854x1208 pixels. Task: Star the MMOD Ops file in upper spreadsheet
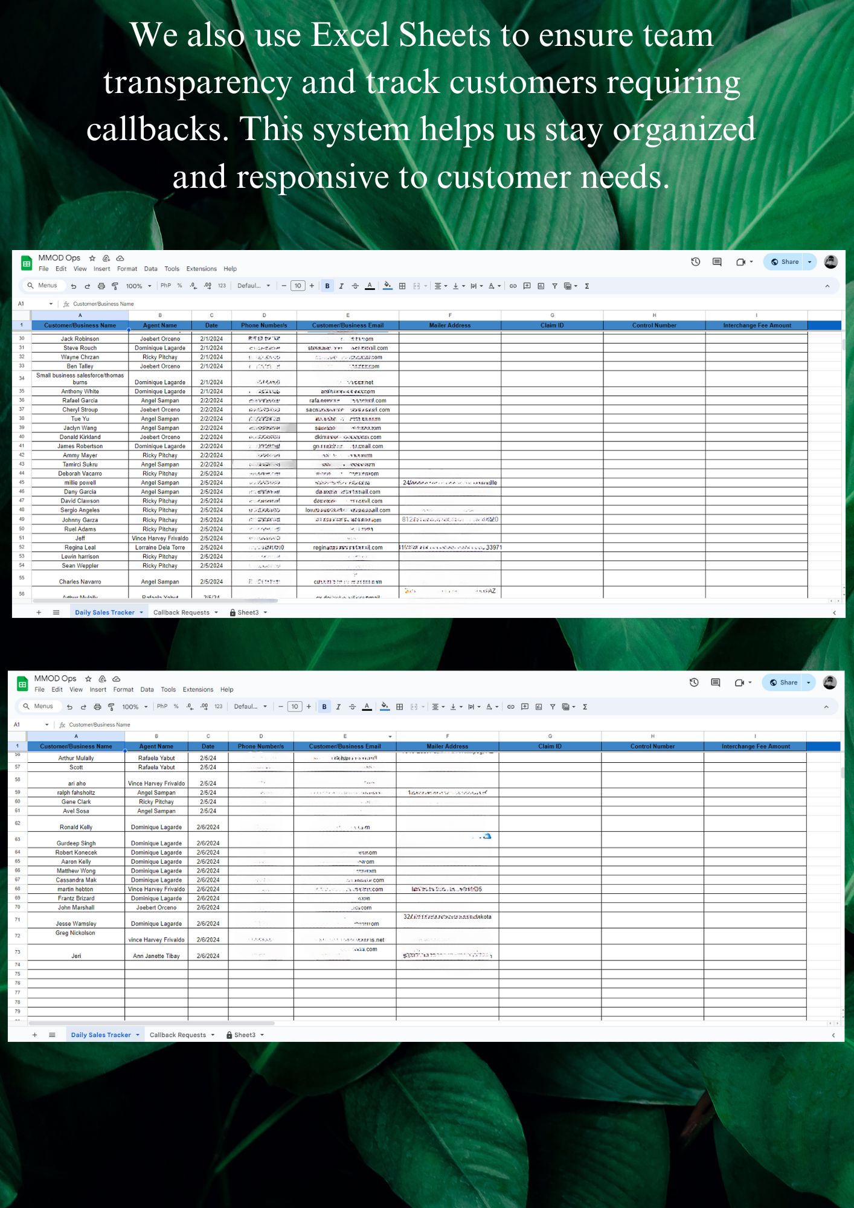[x=92, y=258]
